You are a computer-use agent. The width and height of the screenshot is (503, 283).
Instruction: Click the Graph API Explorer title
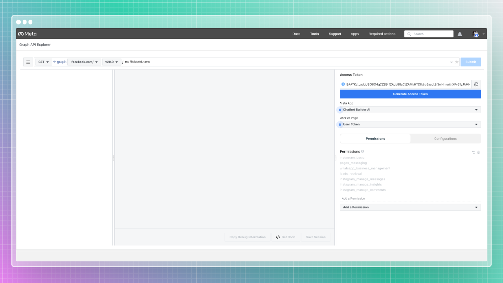point(35,45)
